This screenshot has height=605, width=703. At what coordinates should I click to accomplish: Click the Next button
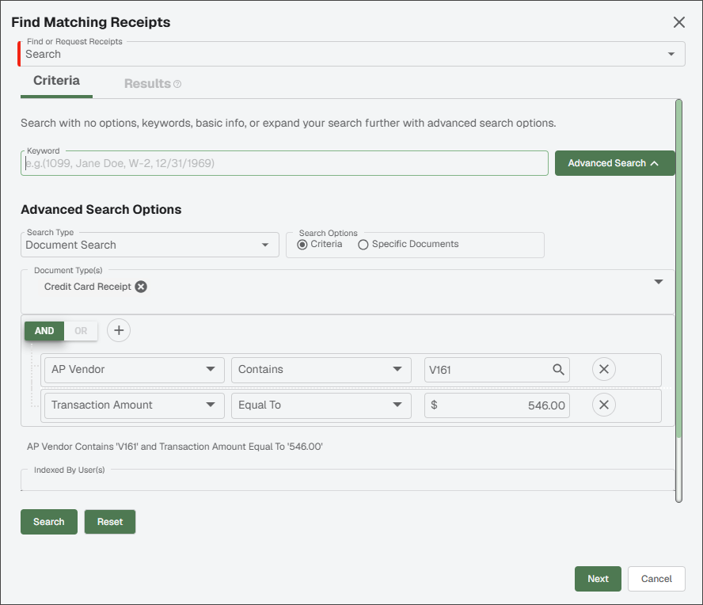[x=598, y=579]
